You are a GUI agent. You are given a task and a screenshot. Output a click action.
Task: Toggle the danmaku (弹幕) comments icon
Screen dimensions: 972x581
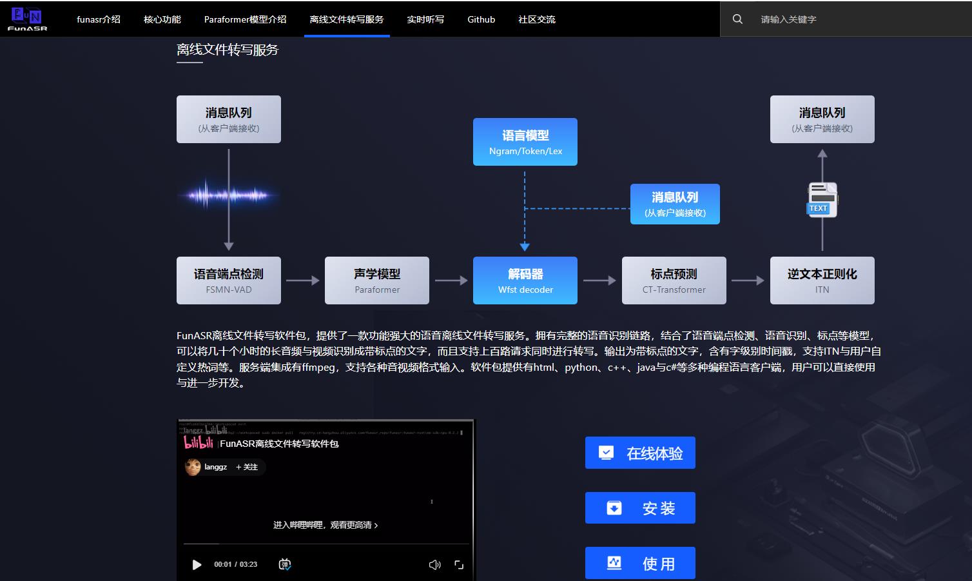(284, 565)
